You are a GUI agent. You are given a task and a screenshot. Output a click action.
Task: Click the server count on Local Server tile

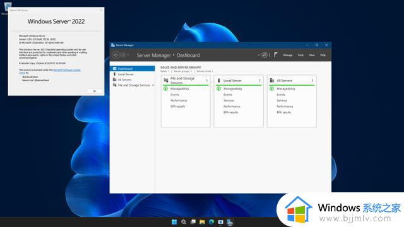(259, 81)
